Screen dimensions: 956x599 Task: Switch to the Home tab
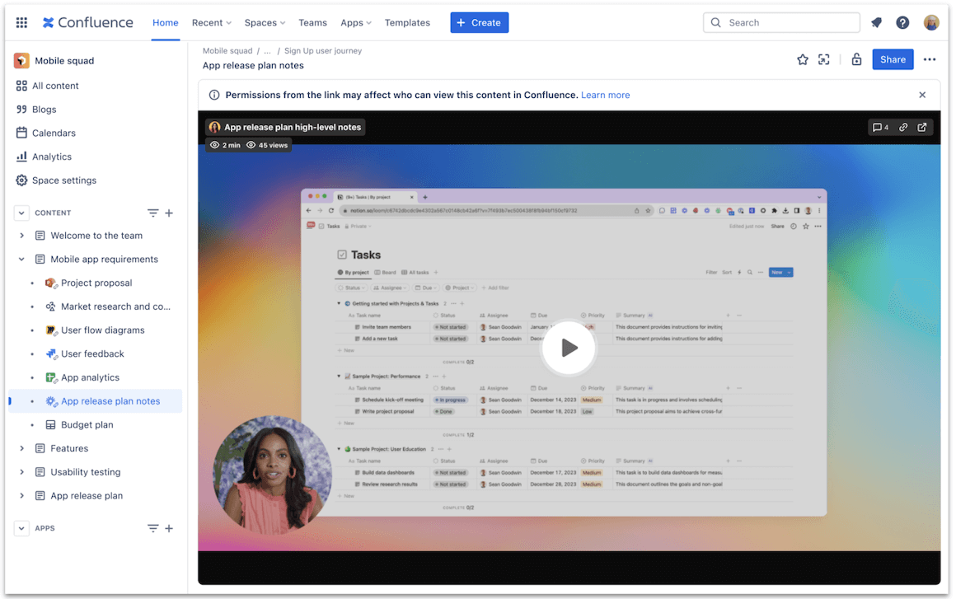pyautogui.click(x=165, y=22)
